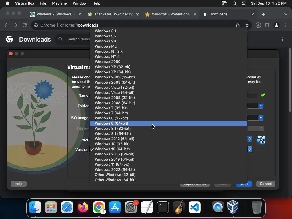The width and height of the screenshot is (292, 219).
Task: Expand the Folder dropdown arrow
Action: point(261,106)
